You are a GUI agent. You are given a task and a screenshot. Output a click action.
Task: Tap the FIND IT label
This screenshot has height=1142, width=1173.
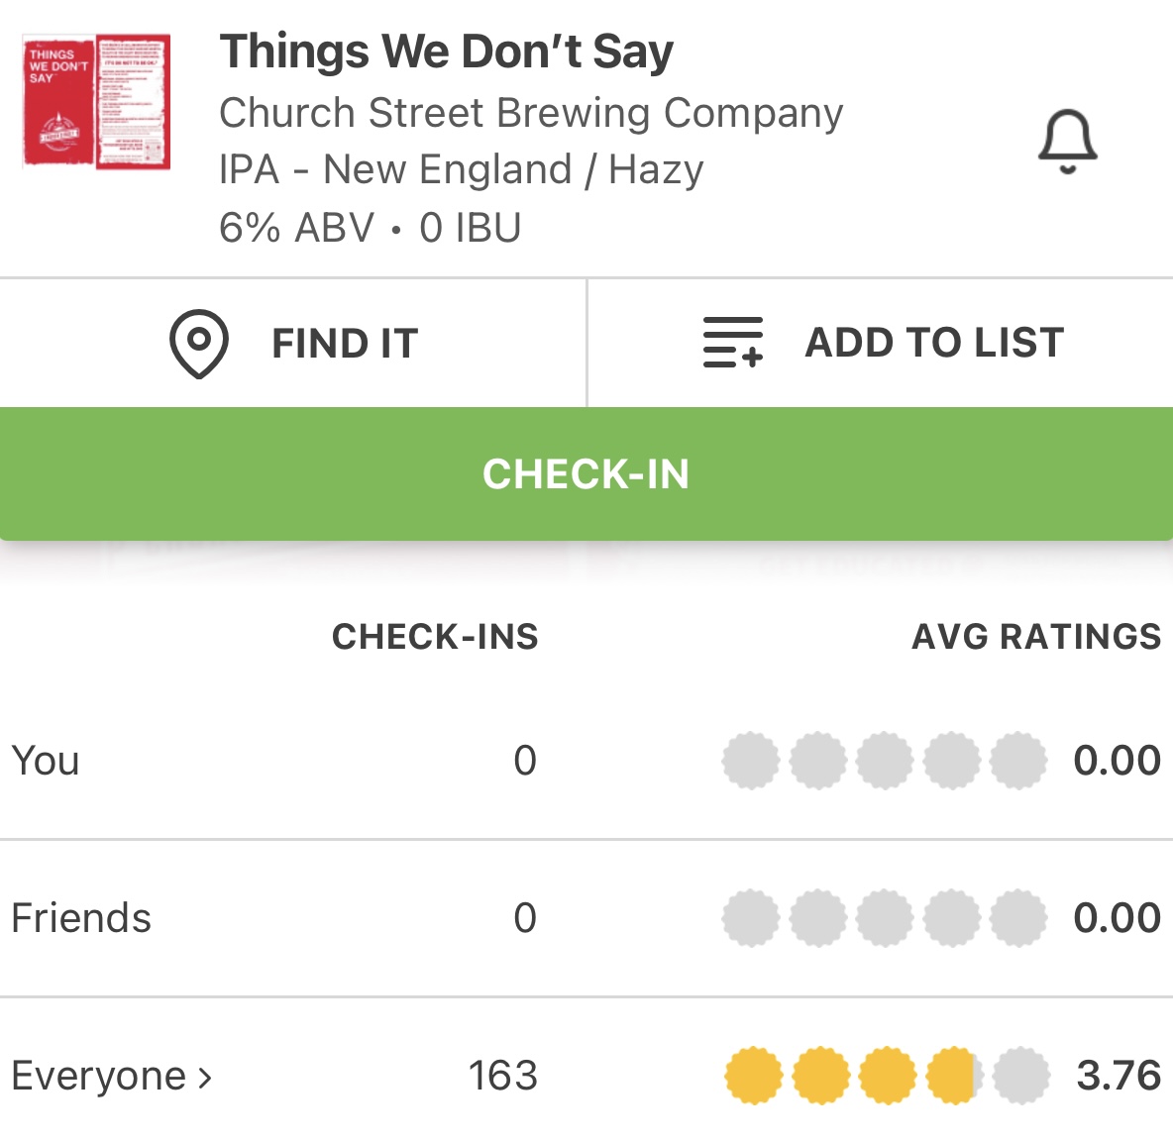click(x=345, y=344)
